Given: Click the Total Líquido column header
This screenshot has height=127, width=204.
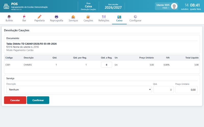Looking at the screenshot, I should (192, 58).
